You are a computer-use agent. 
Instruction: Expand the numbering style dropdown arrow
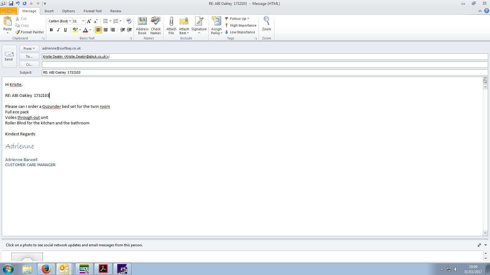point(121,21)
